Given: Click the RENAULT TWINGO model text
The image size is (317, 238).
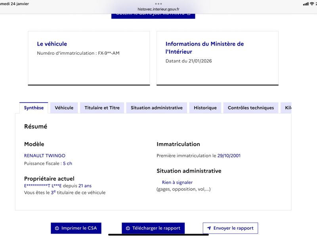Looking at the screenshot, I should click(x=45, y=155).
